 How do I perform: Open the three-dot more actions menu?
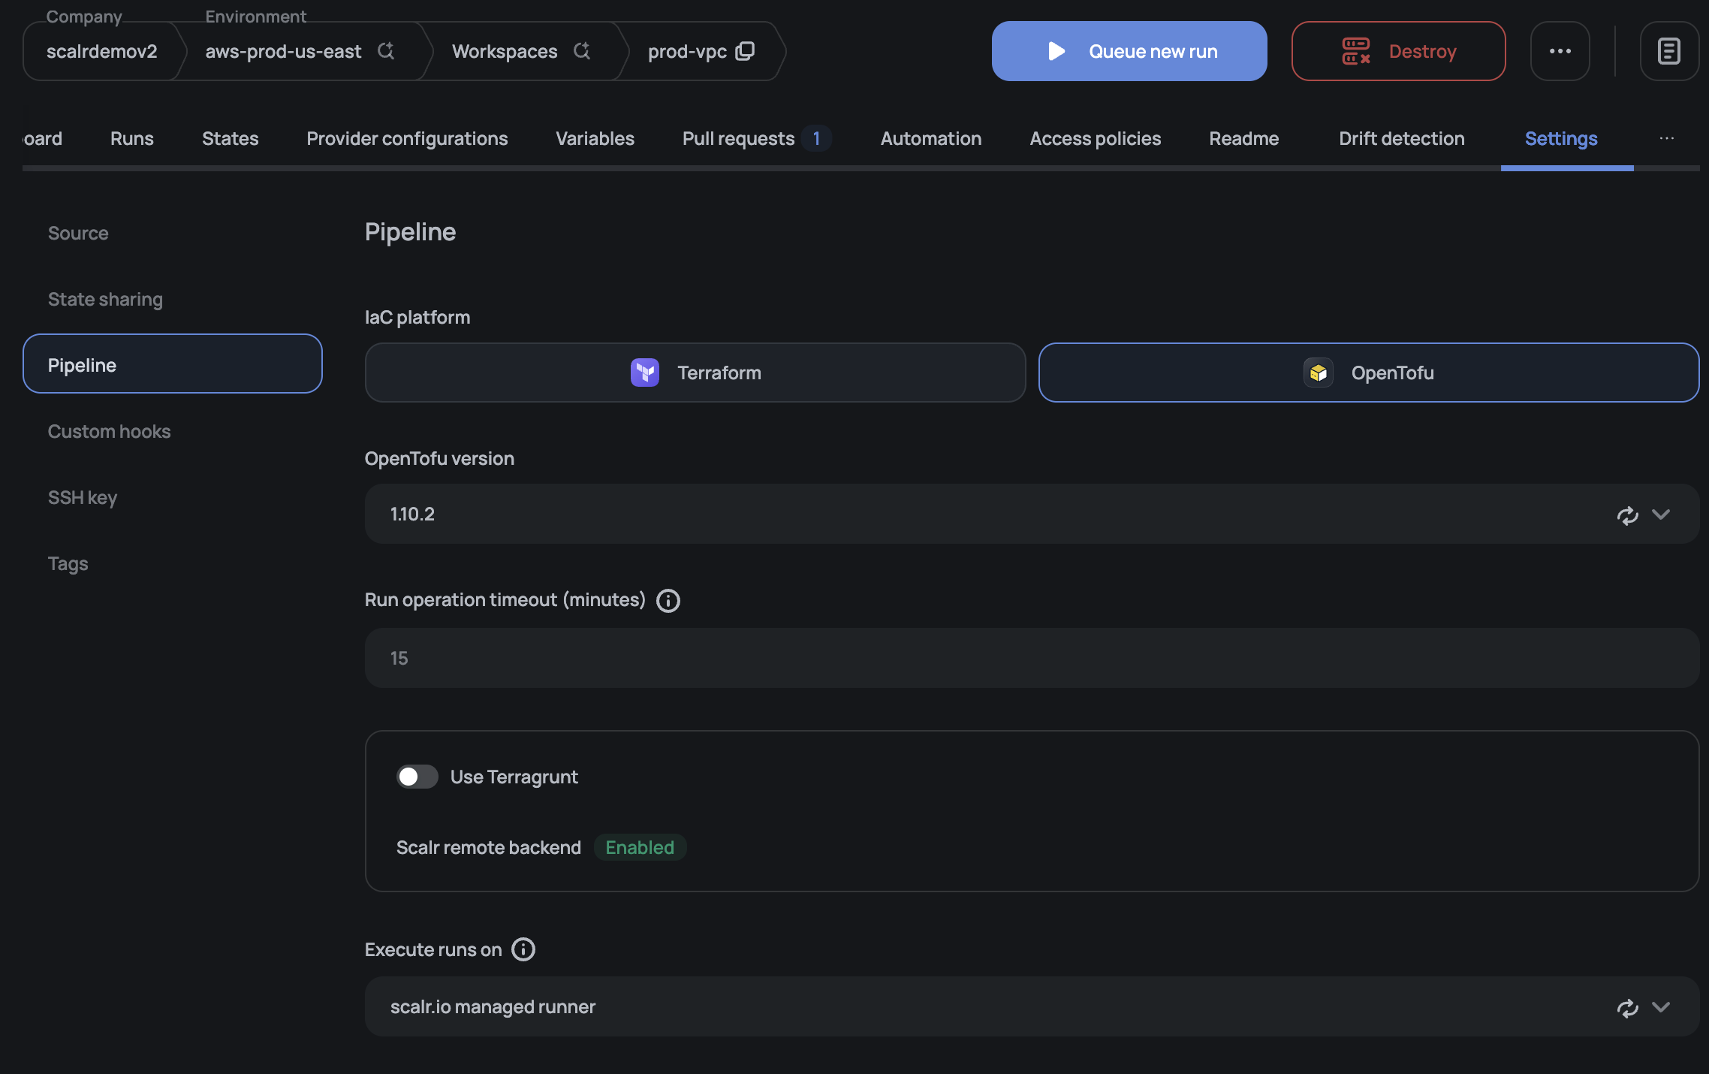tap(1560, 51)
